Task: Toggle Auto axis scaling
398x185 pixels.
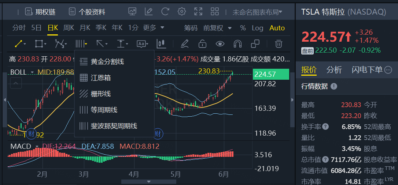Action: point(277,28)
